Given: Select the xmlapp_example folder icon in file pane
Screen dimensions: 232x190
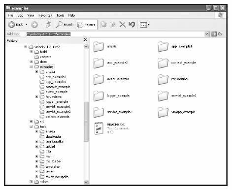Looking at the screenshot, I should 163,112.
